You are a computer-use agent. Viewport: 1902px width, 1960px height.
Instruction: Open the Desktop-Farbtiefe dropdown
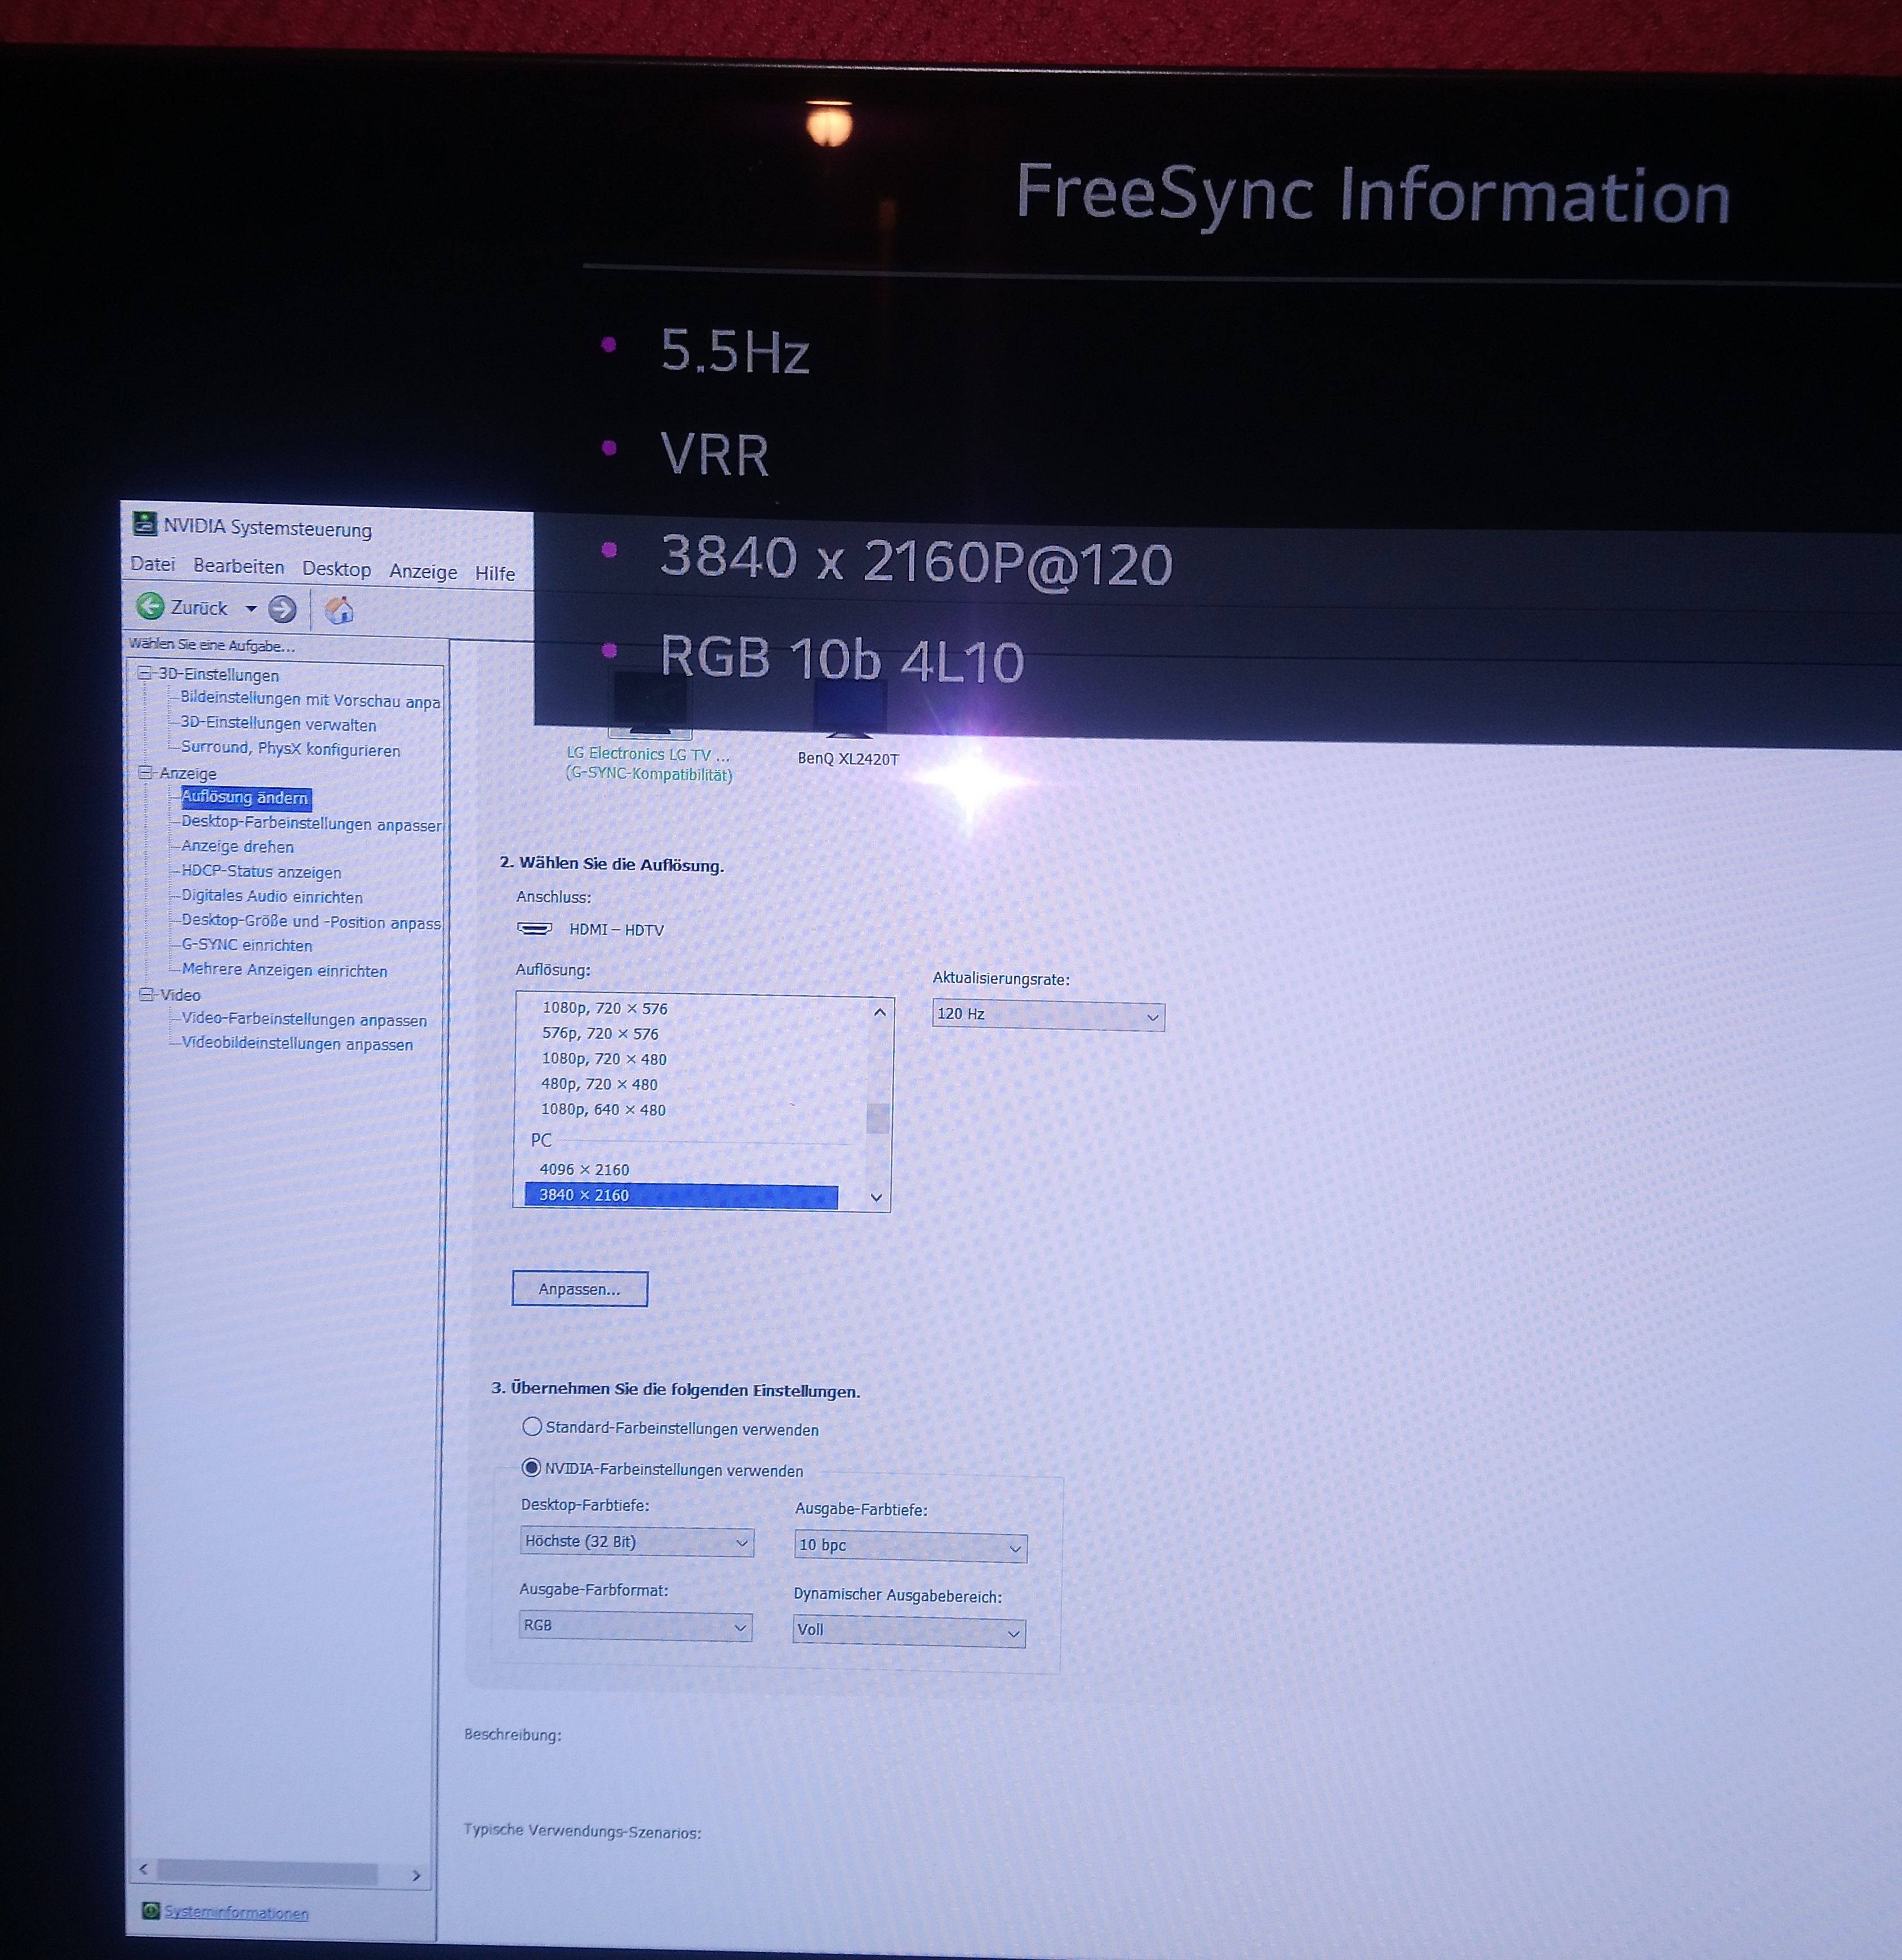pos(637,1542)
